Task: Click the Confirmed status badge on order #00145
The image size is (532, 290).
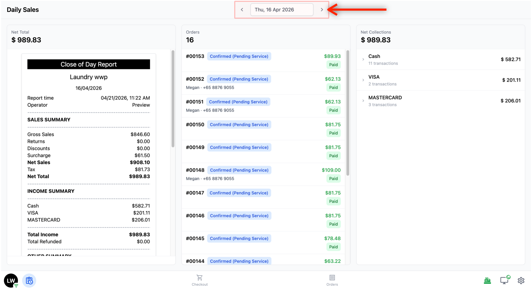Action: (x=239, y=238)
